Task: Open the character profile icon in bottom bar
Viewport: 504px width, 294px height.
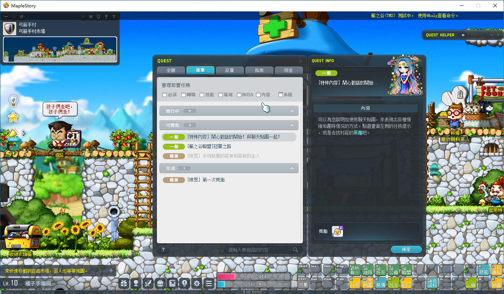Action: click(x=136, y=283)
